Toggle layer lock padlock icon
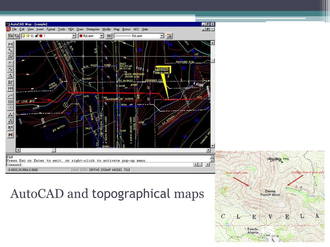Viewport: 330px width, 247px height. click(x=36, y=36)
